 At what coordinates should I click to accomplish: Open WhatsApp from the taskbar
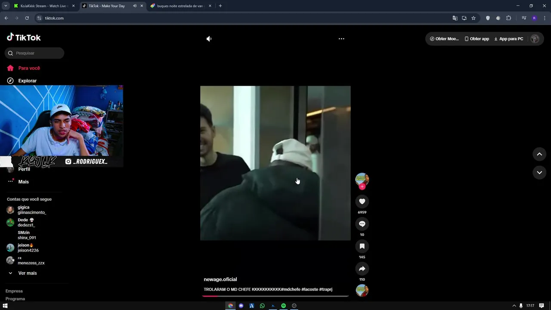pyautogui.click(x=262, y=306)
